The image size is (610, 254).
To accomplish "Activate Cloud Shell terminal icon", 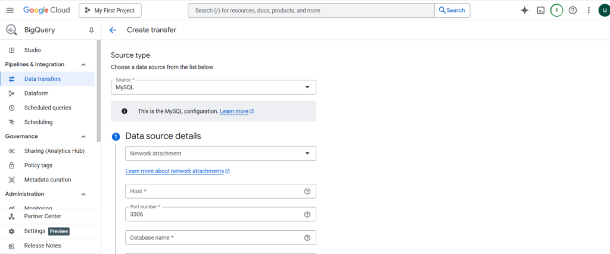I will 540,11.
